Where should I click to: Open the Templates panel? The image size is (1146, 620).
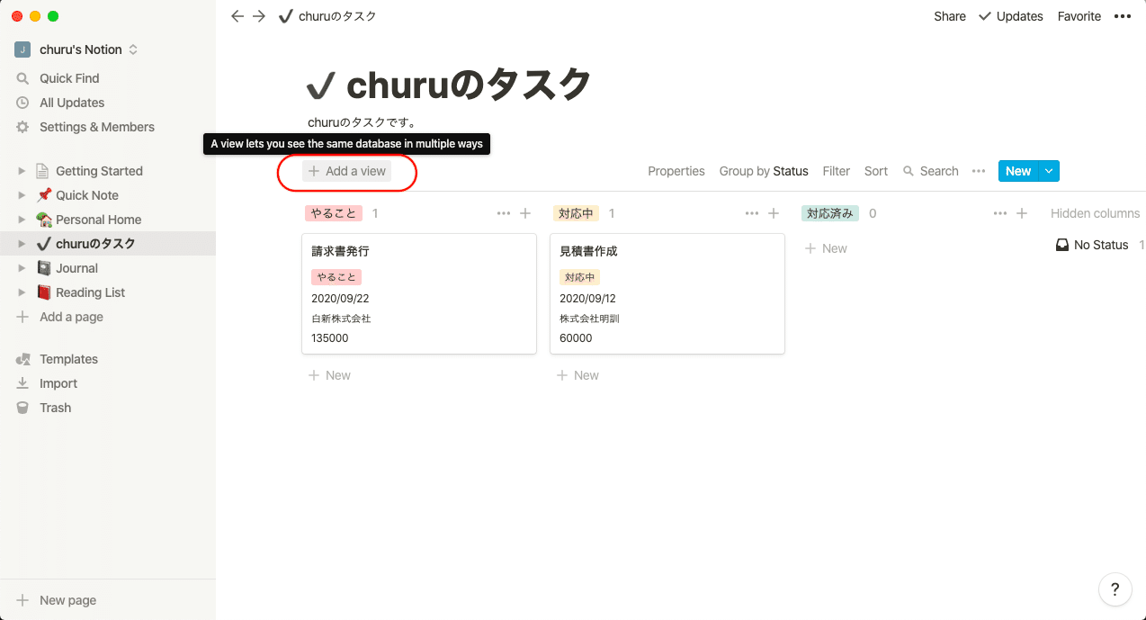click(x=67, y=359)
